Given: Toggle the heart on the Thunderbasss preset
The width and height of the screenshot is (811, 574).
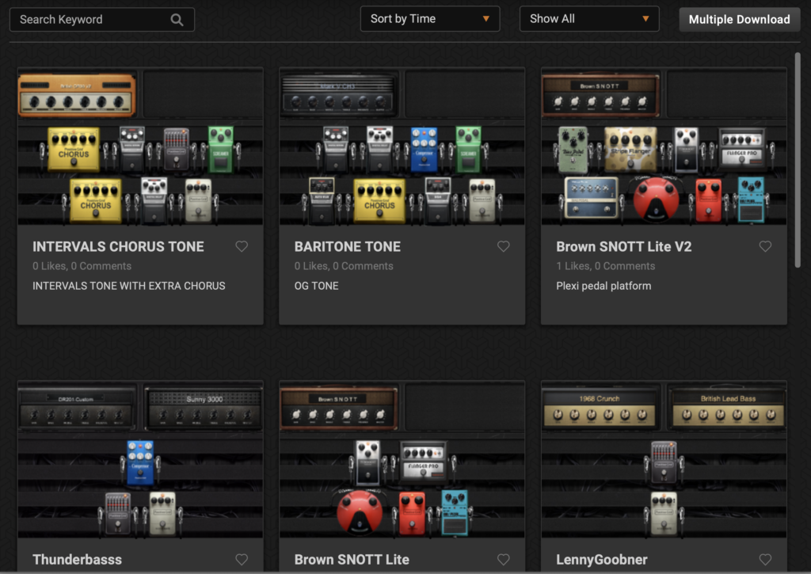Looking at the screenshot, I should 242,560.
